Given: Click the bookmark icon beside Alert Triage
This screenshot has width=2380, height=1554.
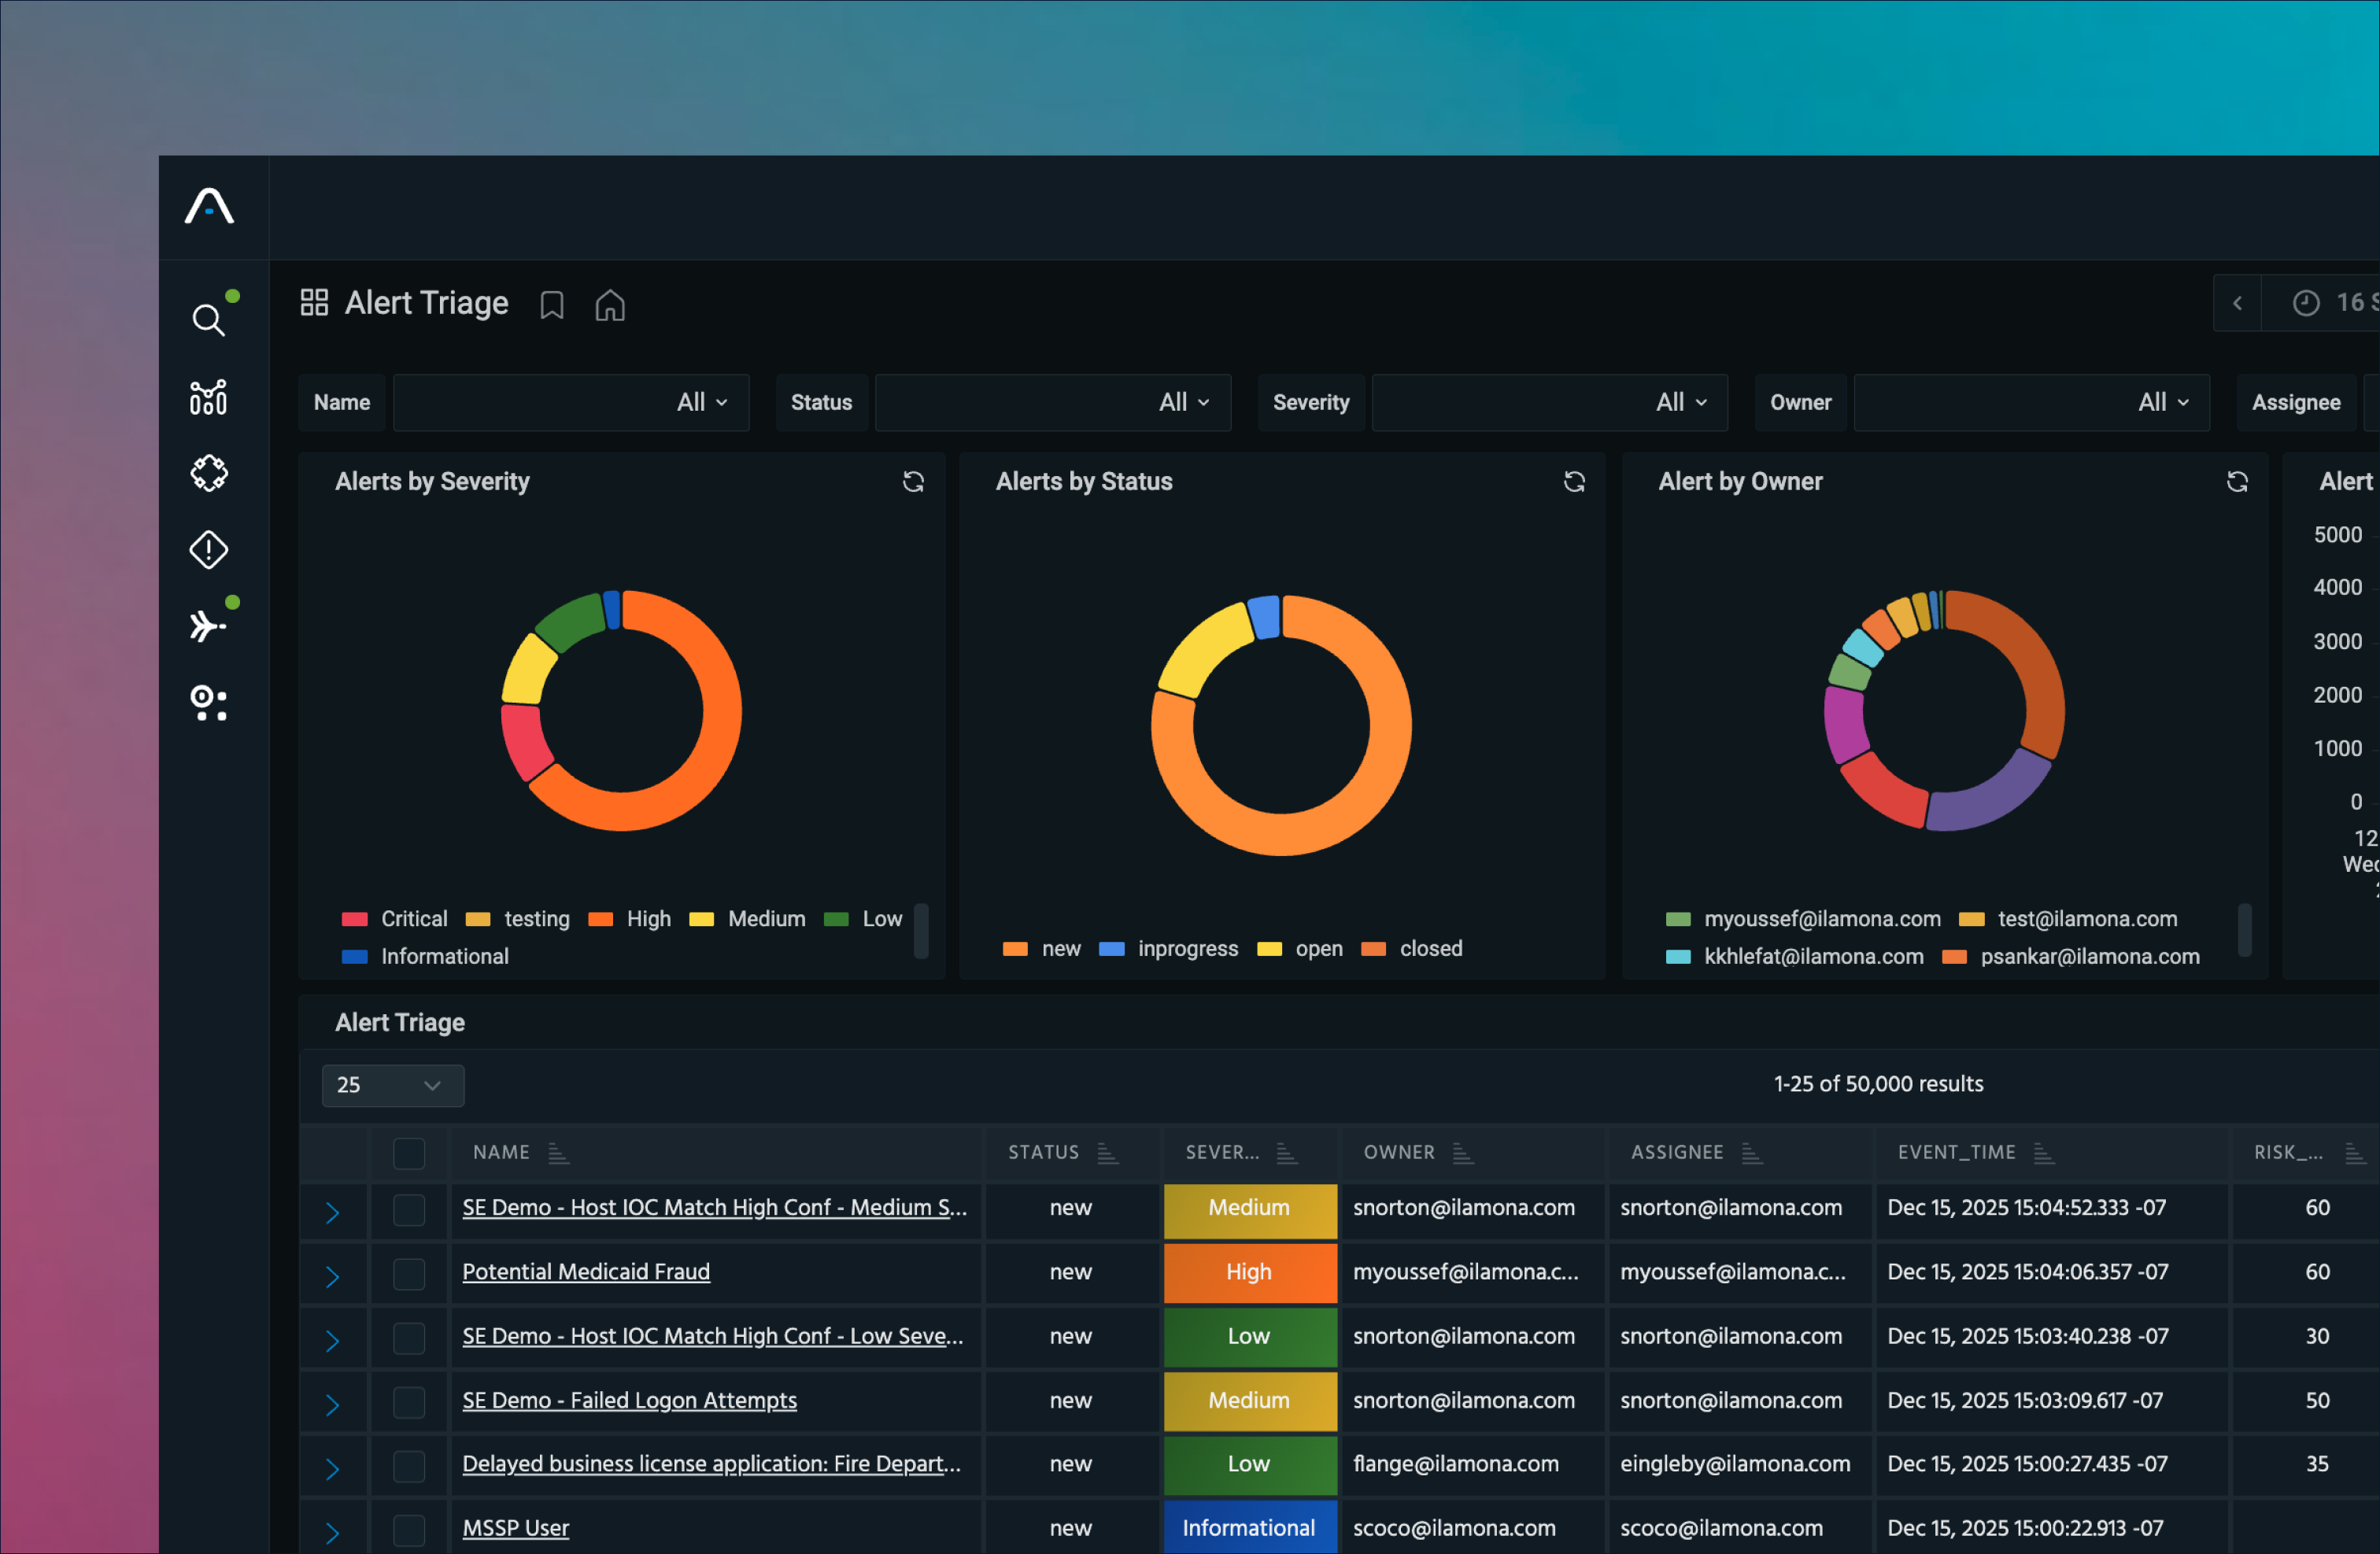Looking at the screenshot, I should pos(552,304).
